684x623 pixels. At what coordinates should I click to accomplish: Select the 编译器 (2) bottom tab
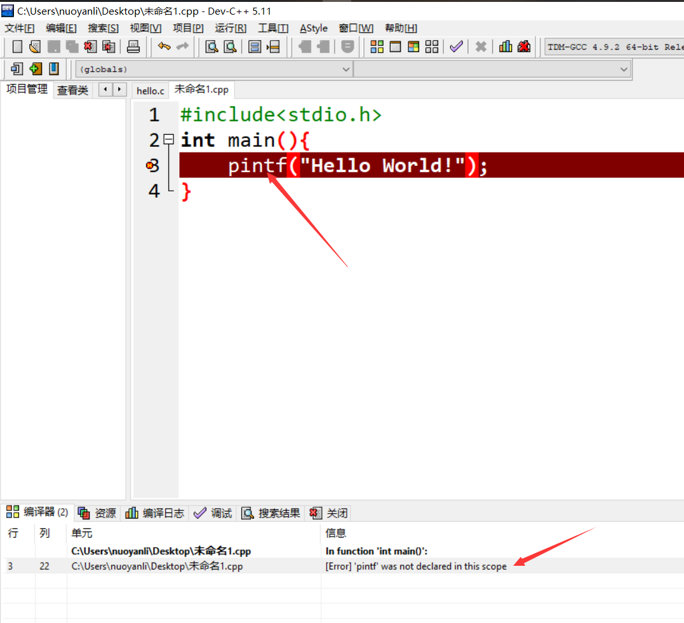(37, 512)
